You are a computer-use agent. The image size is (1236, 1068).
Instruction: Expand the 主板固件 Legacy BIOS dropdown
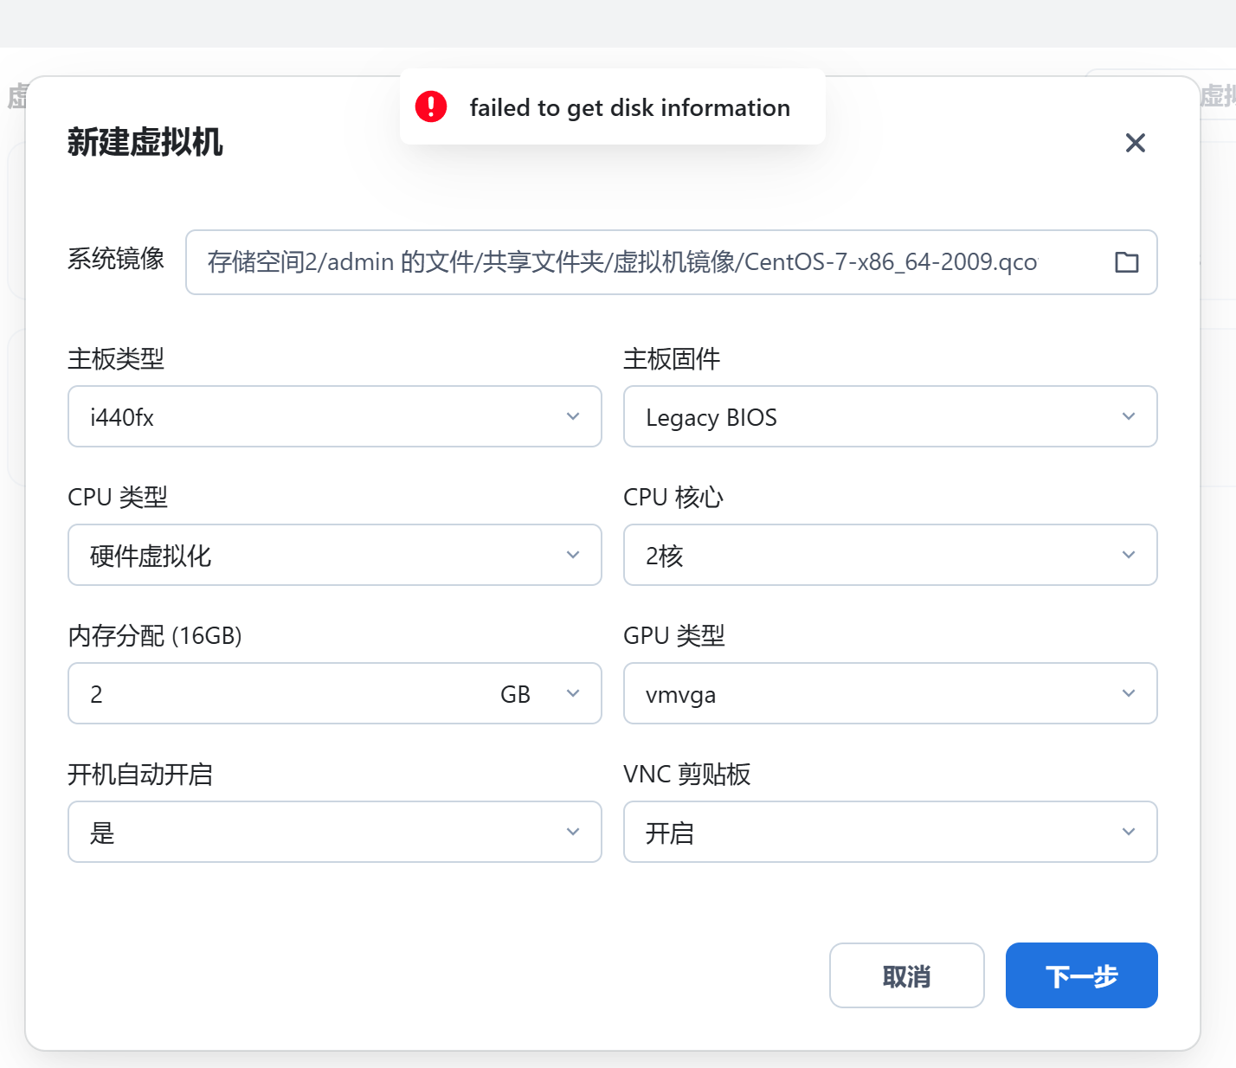click(890, 416)
